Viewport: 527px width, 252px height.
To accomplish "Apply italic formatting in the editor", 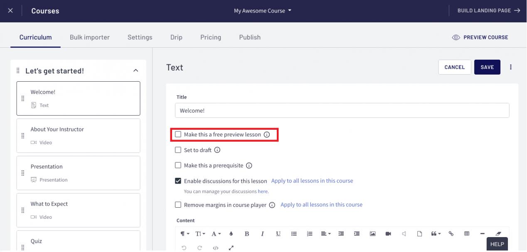I will click(262, 234).
